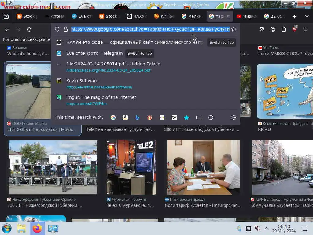Search this time with Amazon
Image resolution: width=313 pixels, height=235 pixels.
click(x=125, y=117)
